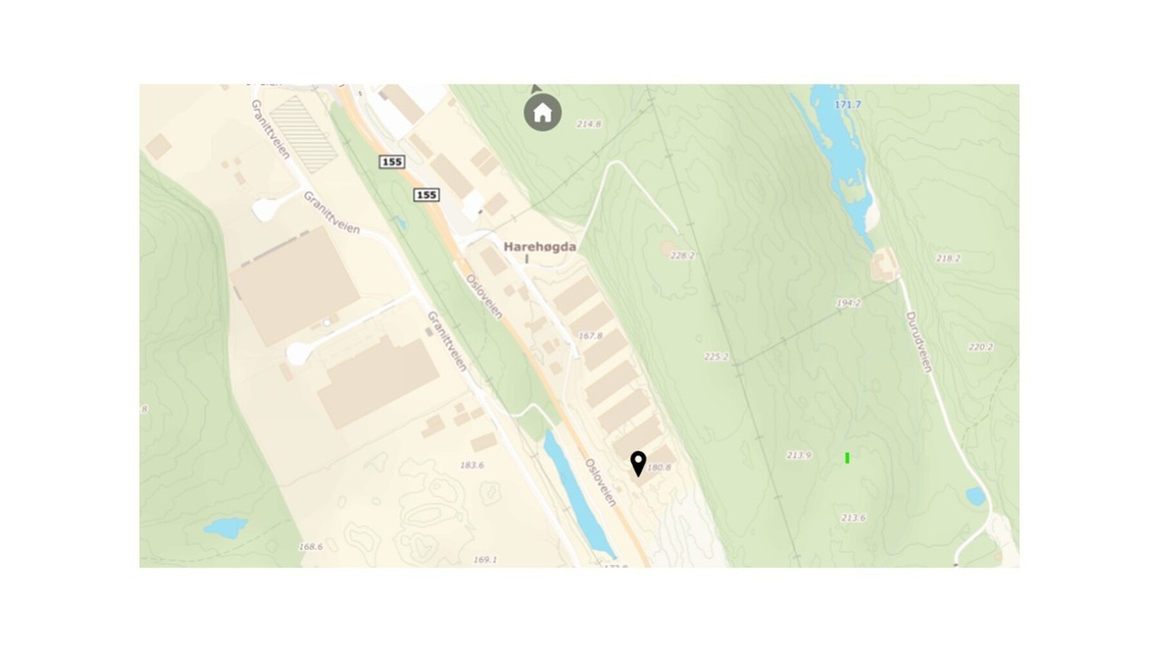1159x652 pixels.
Task: Click the striped hatched area near Granittveien
Action: (x=304, y=135)
